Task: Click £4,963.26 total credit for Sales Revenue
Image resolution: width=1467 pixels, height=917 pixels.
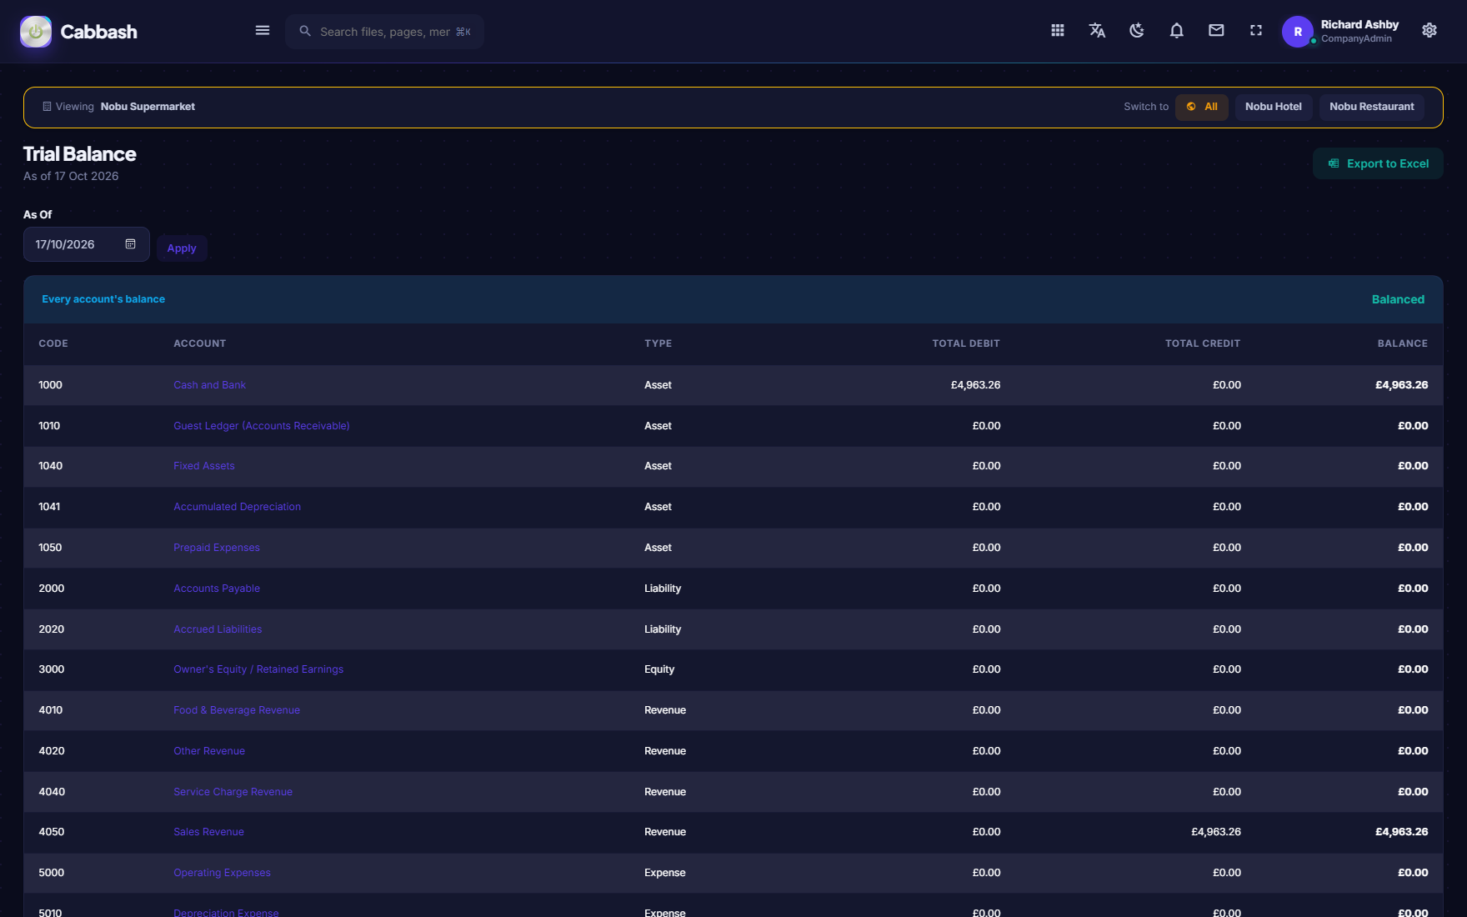Action: point(1216,832)
